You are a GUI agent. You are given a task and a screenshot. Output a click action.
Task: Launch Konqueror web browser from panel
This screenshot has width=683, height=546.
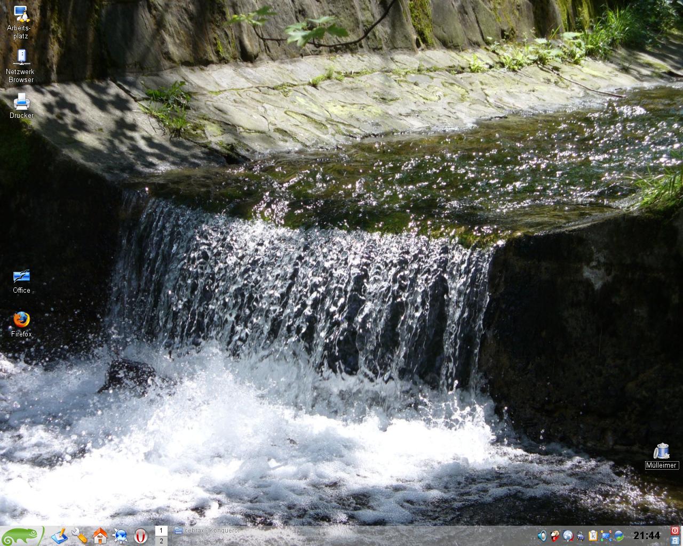121,535
